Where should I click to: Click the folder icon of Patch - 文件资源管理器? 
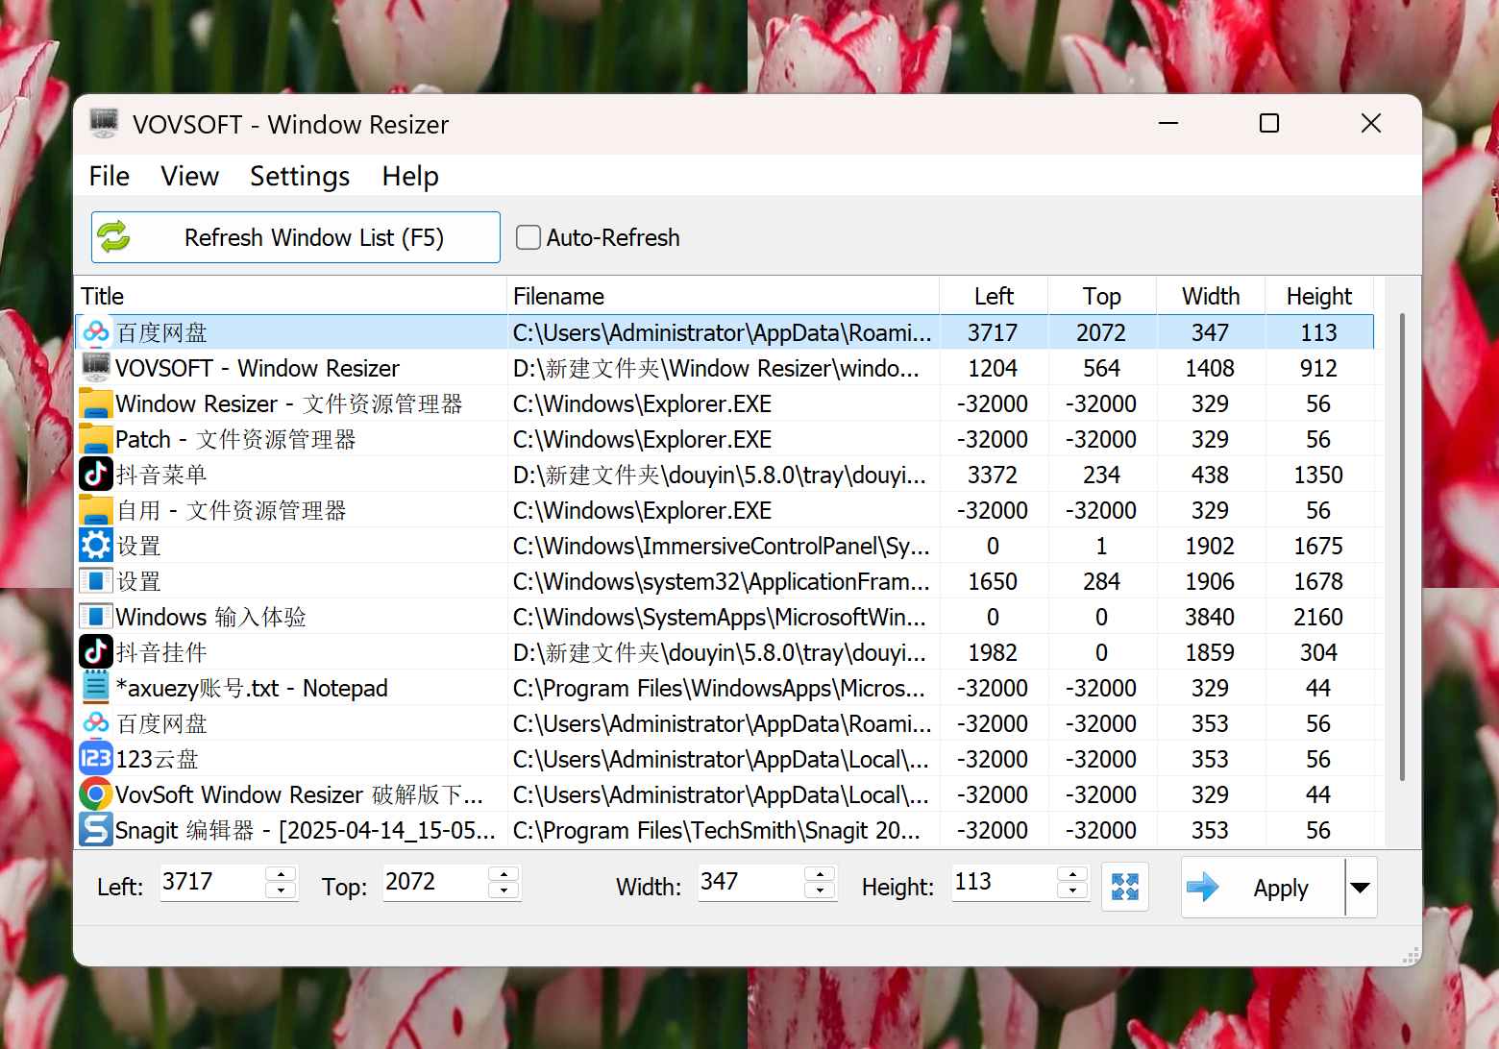[x=96, y=439]
